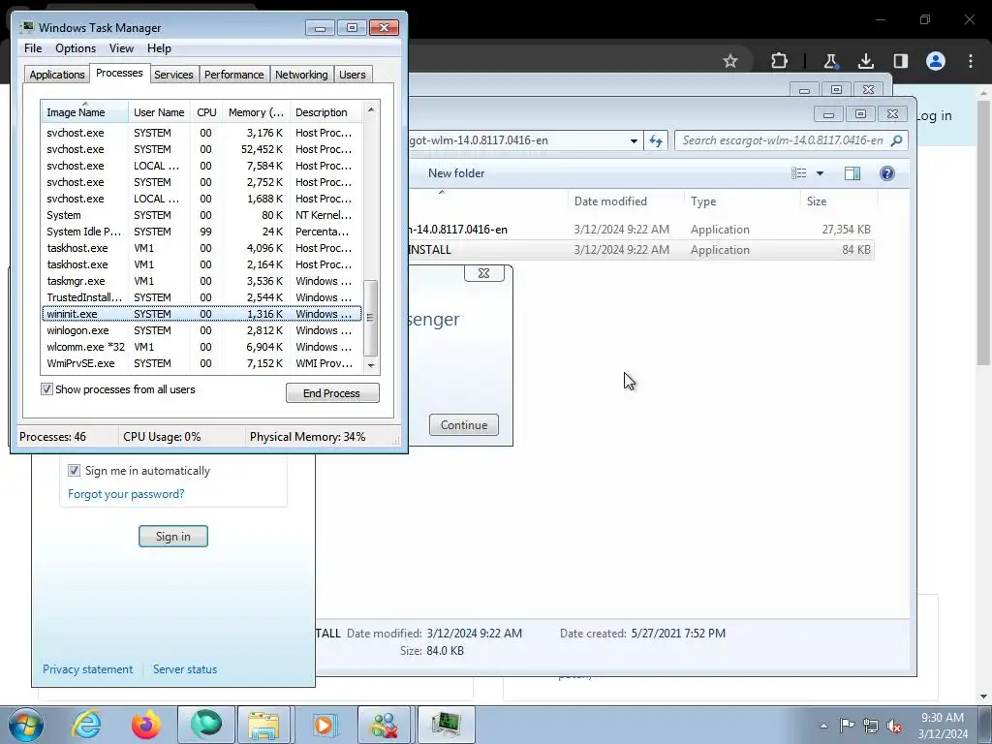Open the browser downloads icon
This screenshot has width=992, height=744.
865,61
